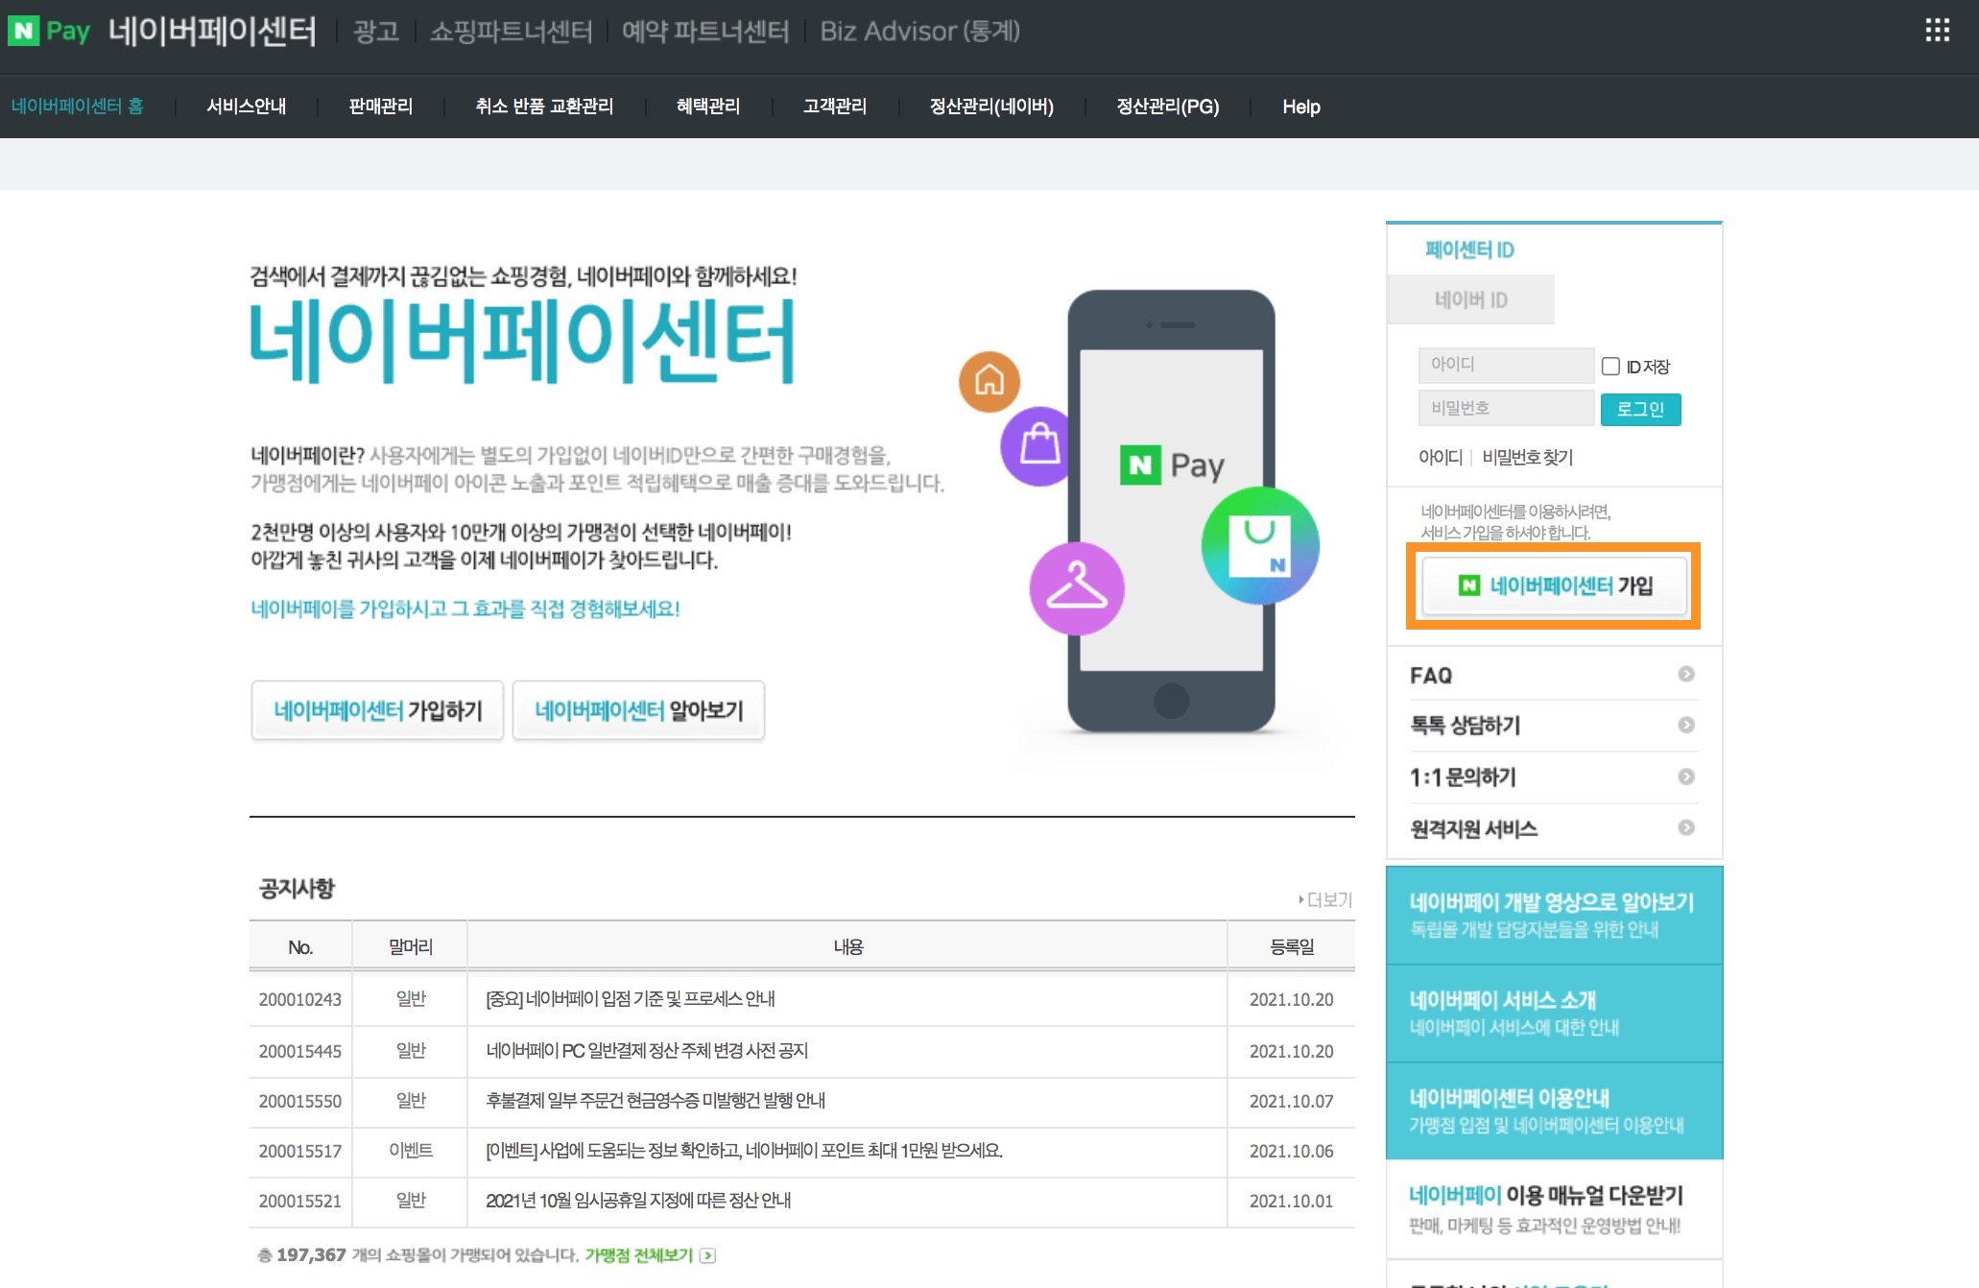Click sidebar 네이버페이센터 가입 button
1979x1288 pixels.
click(x=1554, y=585)
